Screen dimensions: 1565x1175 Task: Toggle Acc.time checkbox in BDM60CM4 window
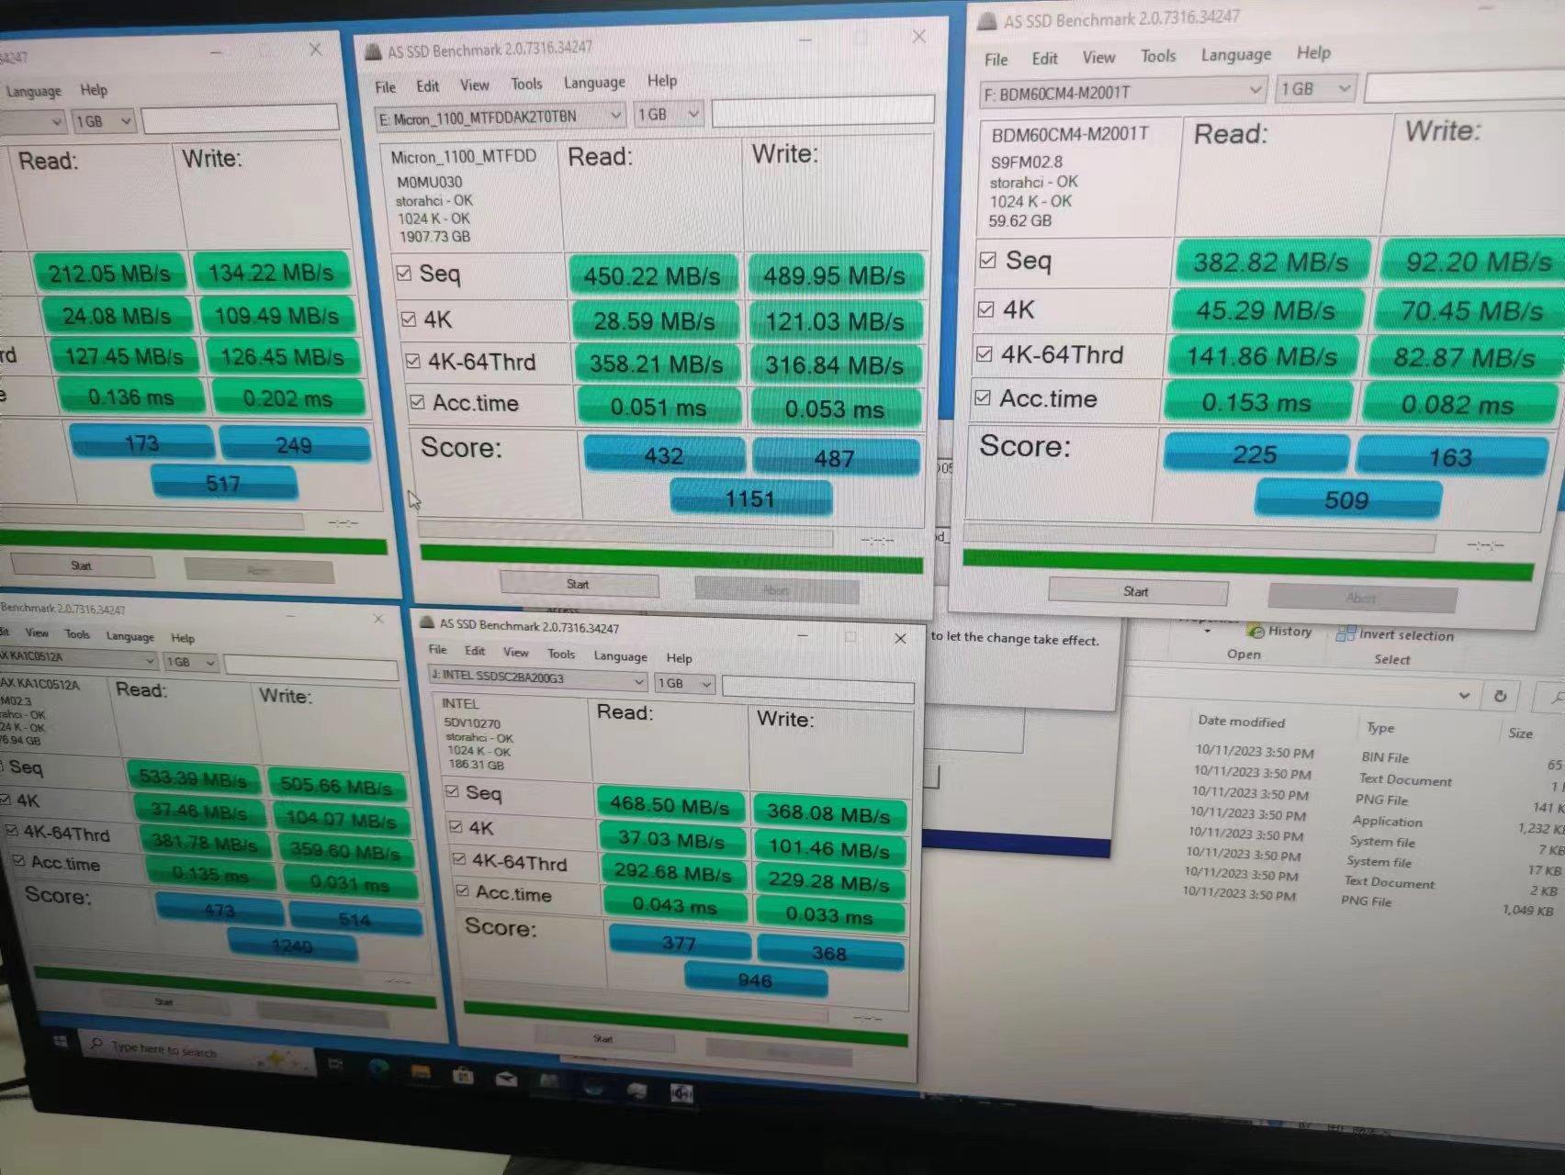coord(982,397)
